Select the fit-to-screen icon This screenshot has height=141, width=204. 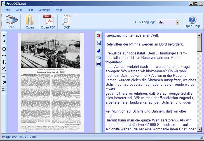point(4,49)
